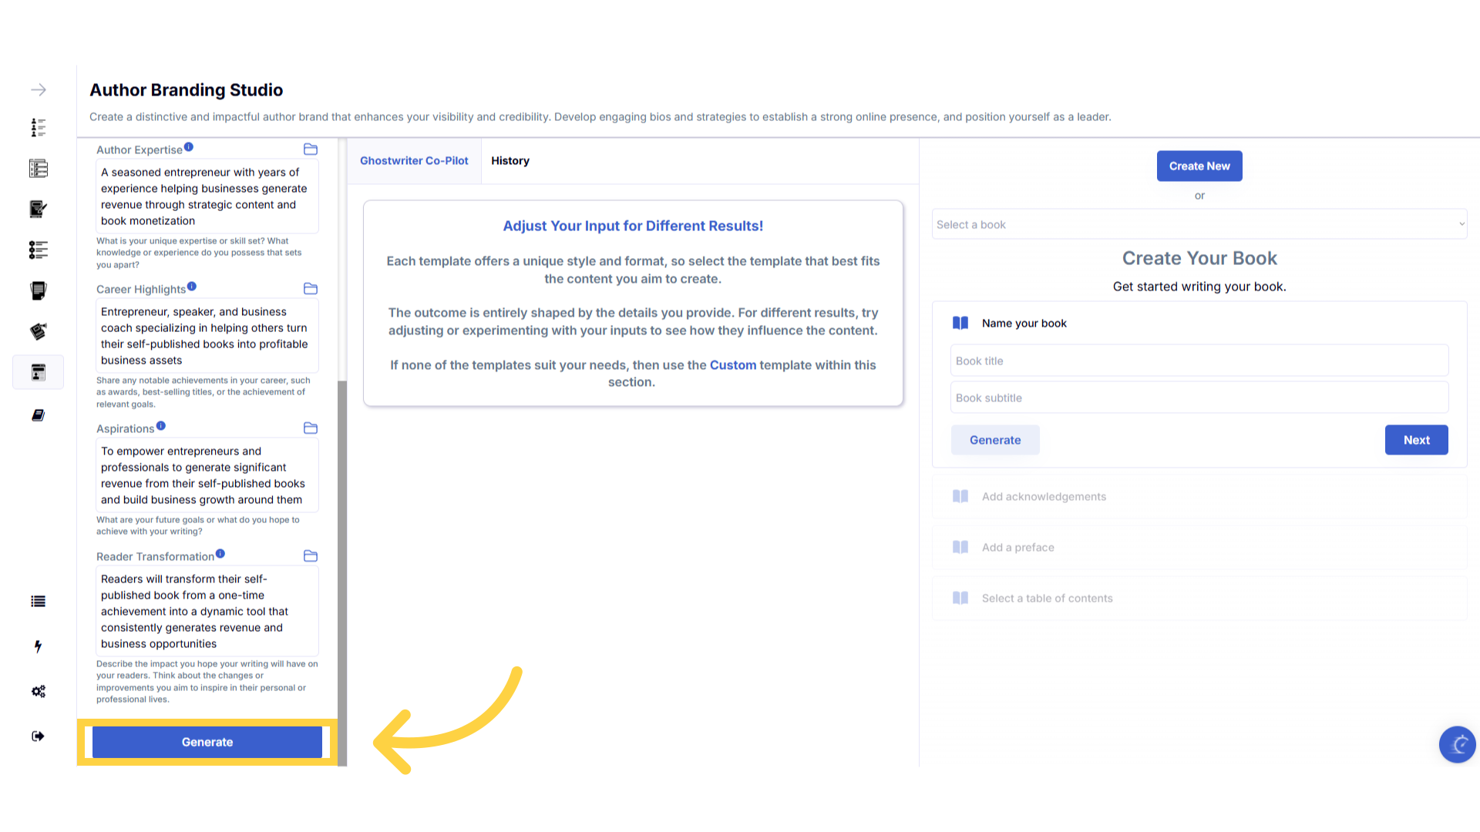
Task: Click the list icon in lower sidebar
Action: pos(38,602)
